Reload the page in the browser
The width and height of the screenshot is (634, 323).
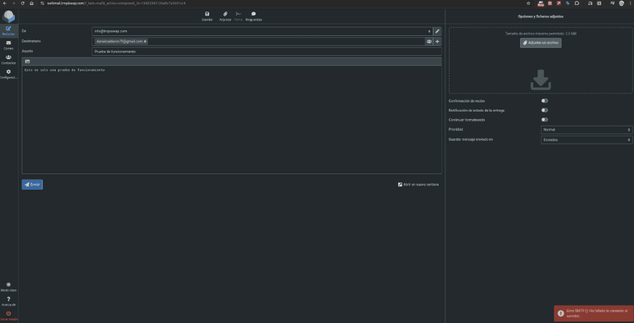coord(23,3)
